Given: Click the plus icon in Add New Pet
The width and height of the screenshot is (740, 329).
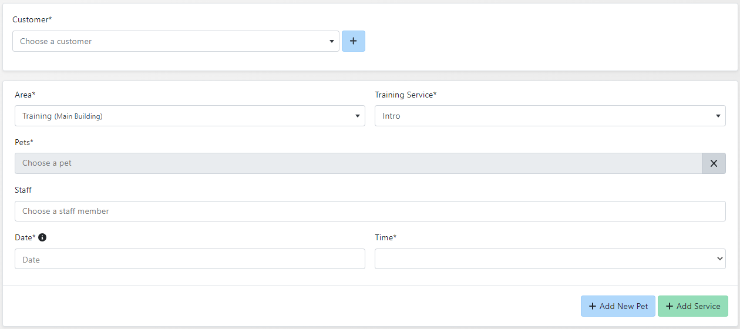Looking at the screenshot, I should [592, 306].
